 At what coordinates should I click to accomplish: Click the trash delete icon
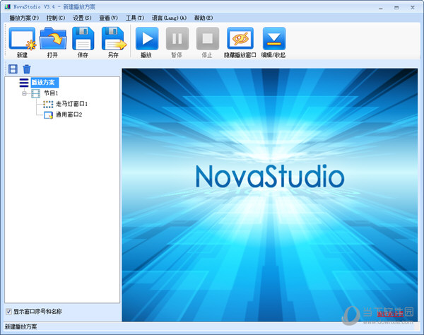(x=27, y=69)
